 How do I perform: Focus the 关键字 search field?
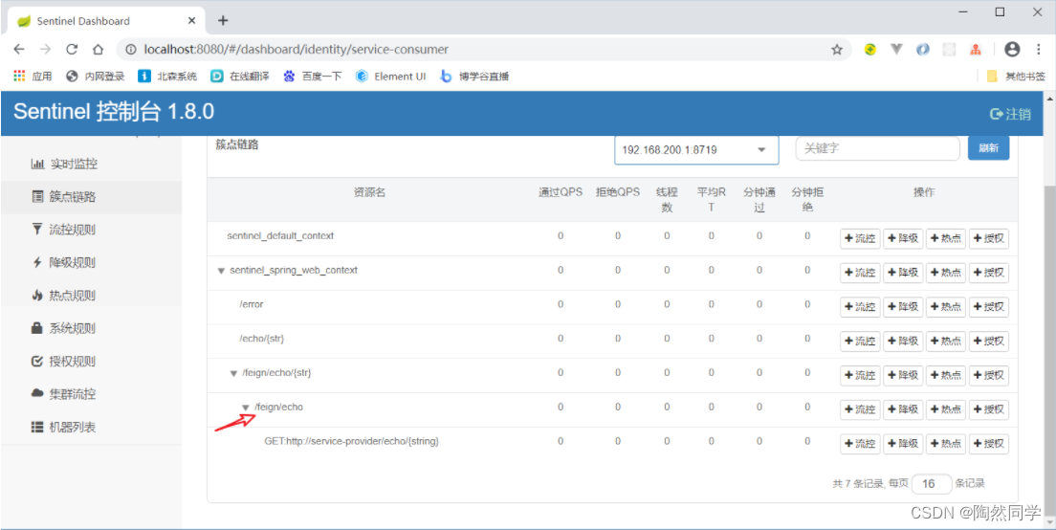click(877, 149)
